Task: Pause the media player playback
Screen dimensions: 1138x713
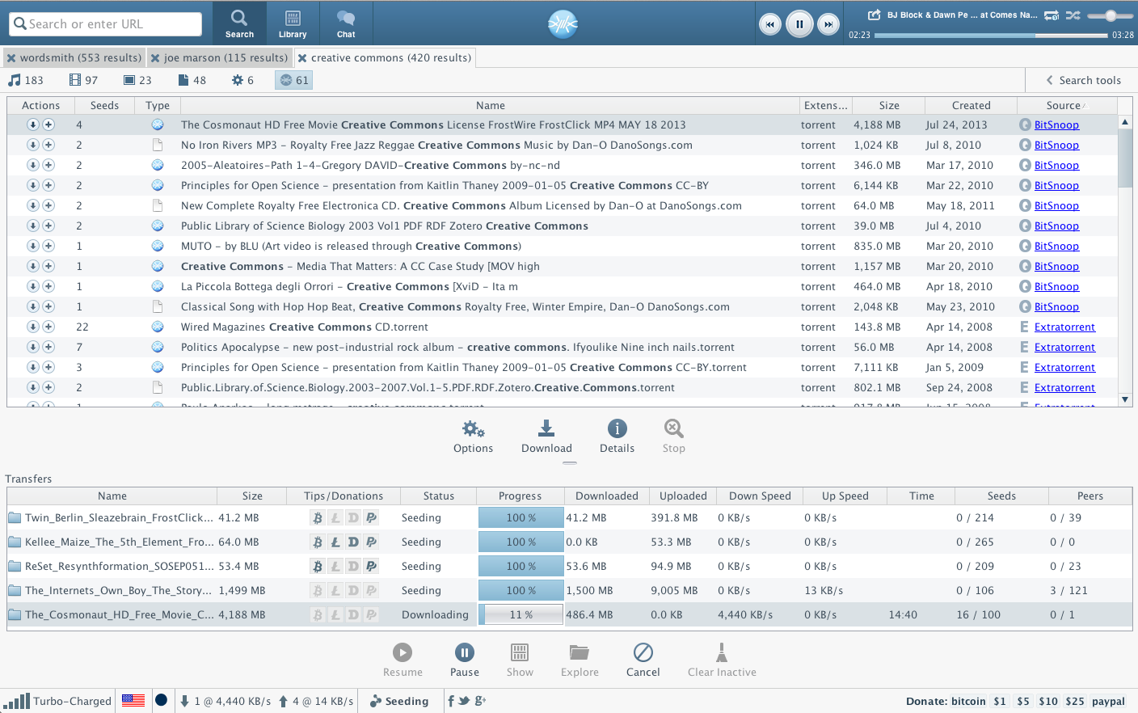Action: pyautogui.click(x=799, y=24)
